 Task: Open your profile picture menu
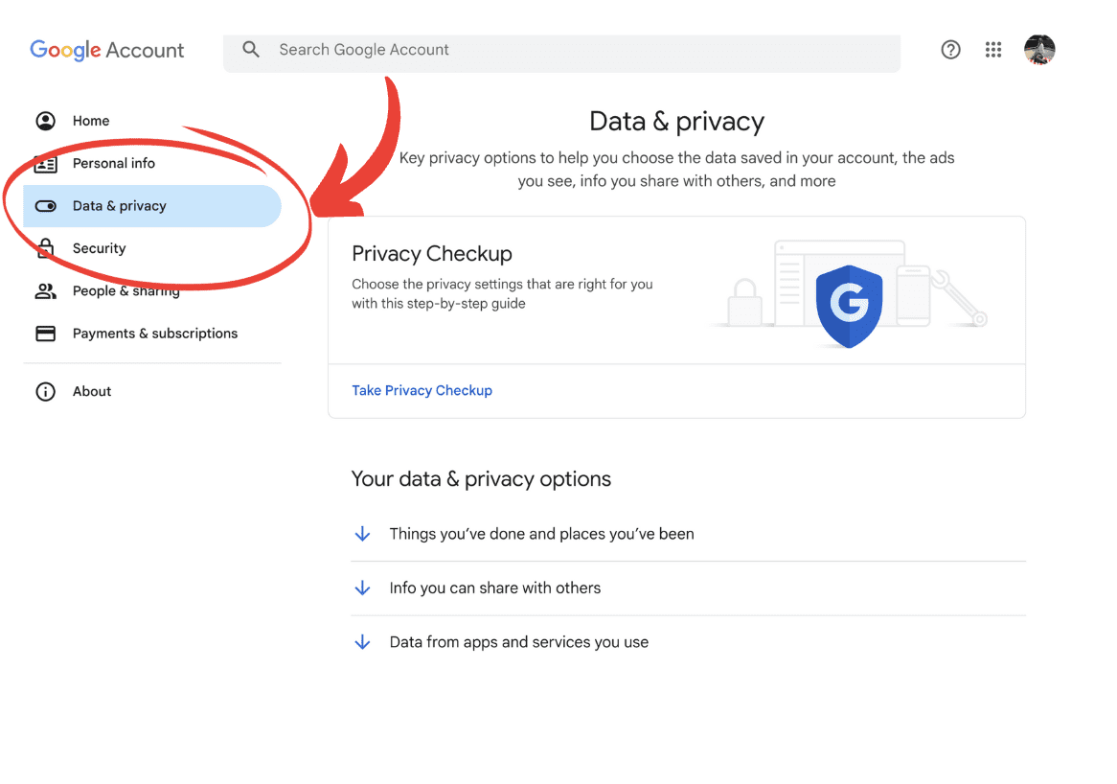pyautogui.click(x=1039, y=49)
